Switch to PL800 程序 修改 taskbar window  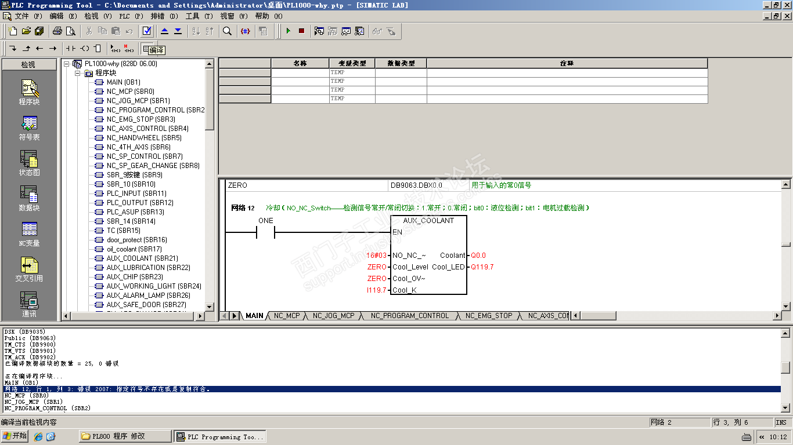(x=125, y=436)
